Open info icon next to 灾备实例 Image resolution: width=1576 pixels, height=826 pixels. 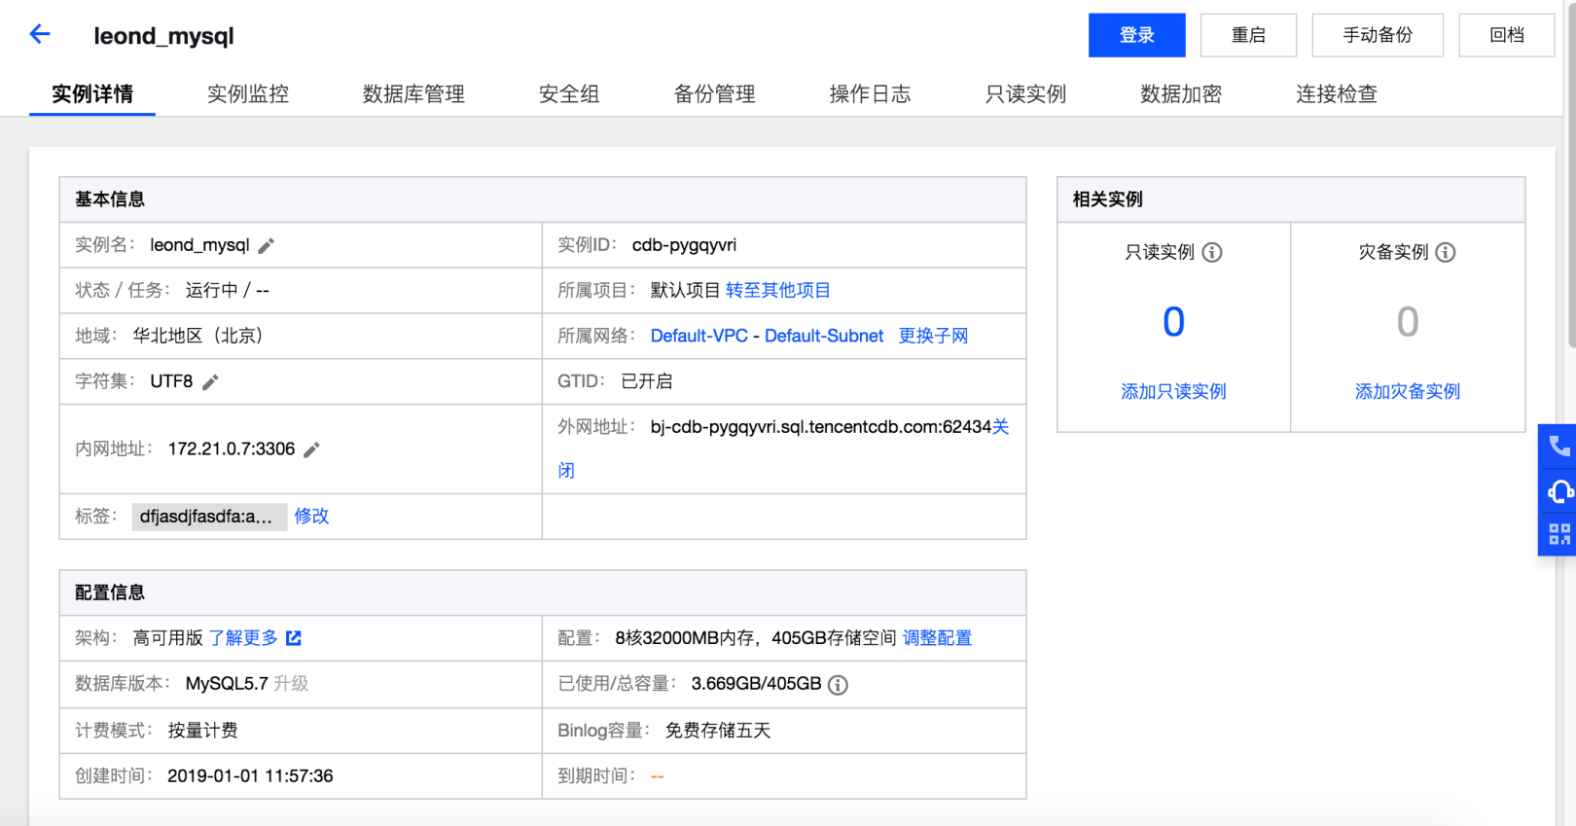point(1446,252)
